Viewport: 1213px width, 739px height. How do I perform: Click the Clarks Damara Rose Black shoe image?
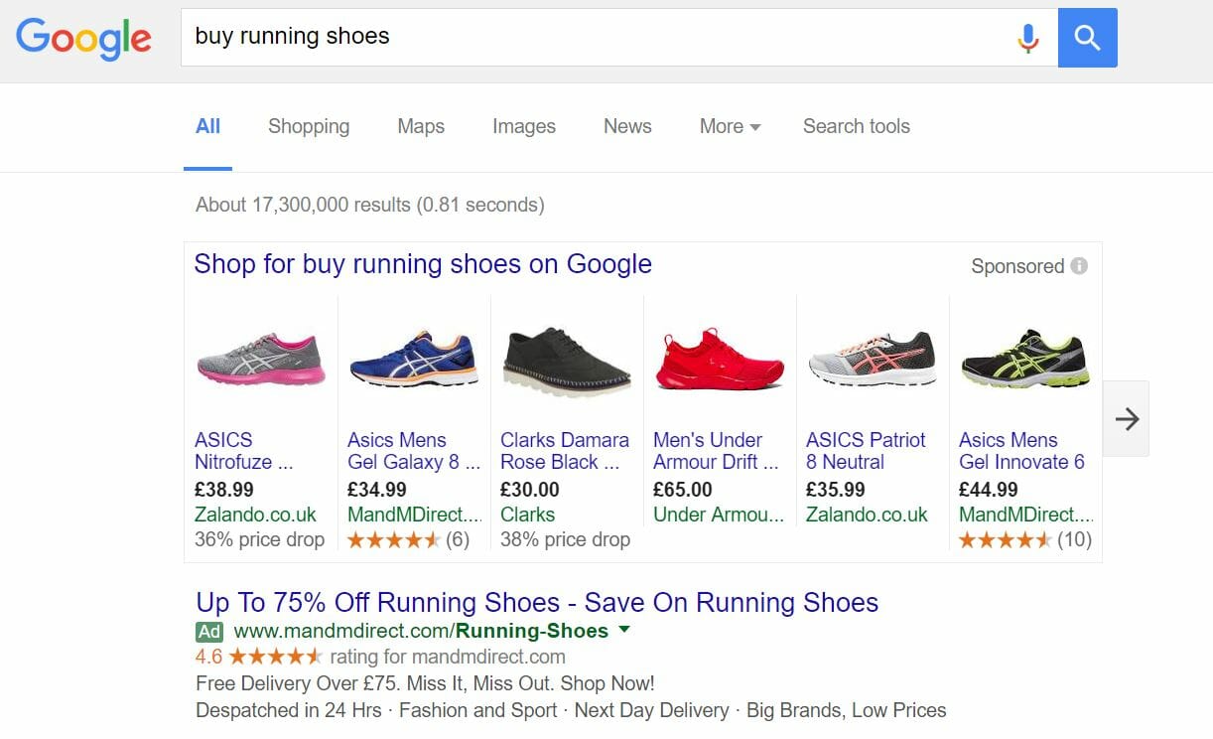567,363
